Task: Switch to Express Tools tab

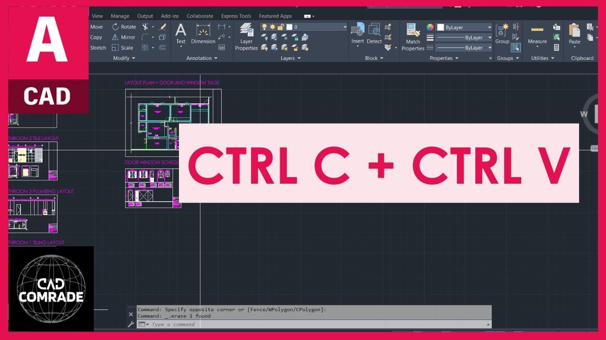Action: coord(236,16)
